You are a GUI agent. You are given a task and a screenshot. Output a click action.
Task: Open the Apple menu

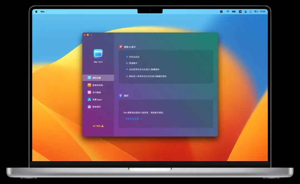pyautogui.click(x=36, y=11)
